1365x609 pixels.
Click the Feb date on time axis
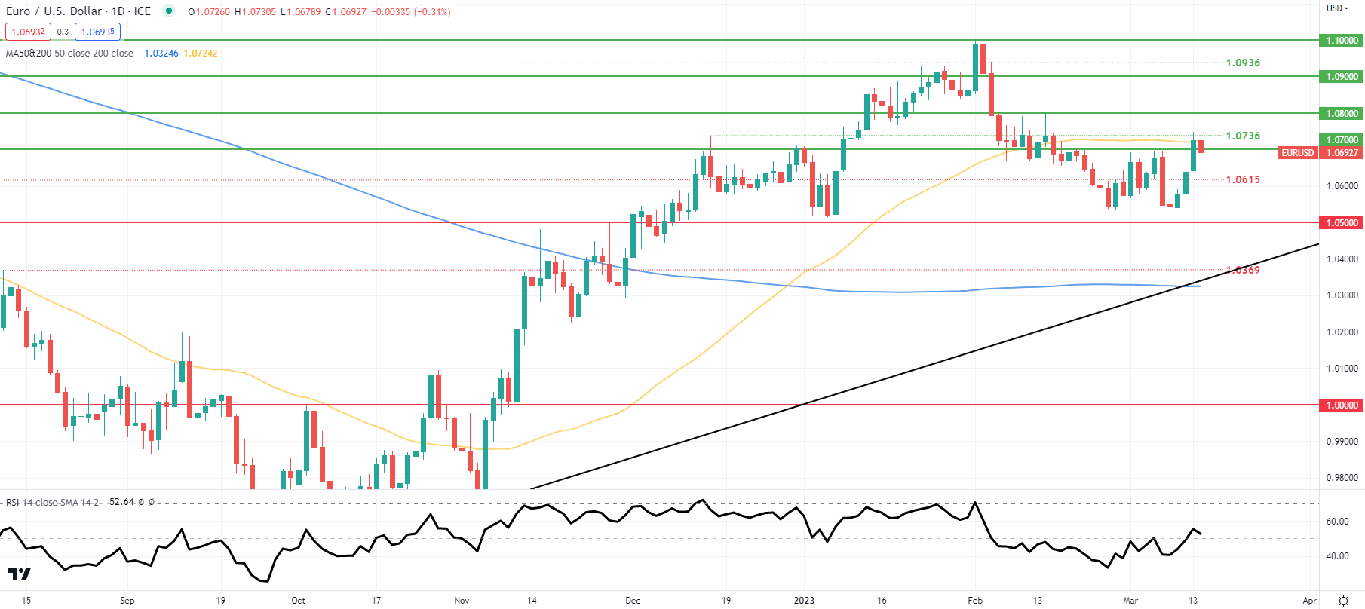975,601
